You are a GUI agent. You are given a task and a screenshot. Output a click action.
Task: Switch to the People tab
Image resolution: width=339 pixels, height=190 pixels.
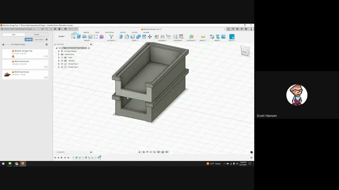(37, 35)
